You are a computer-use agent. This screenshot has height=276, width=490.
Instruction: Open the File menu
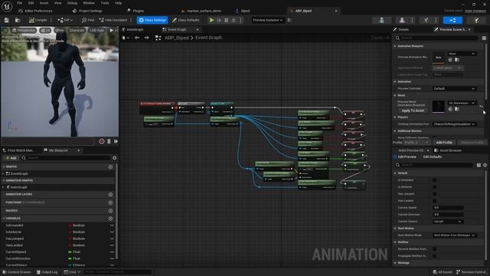(x=19, y=3)
